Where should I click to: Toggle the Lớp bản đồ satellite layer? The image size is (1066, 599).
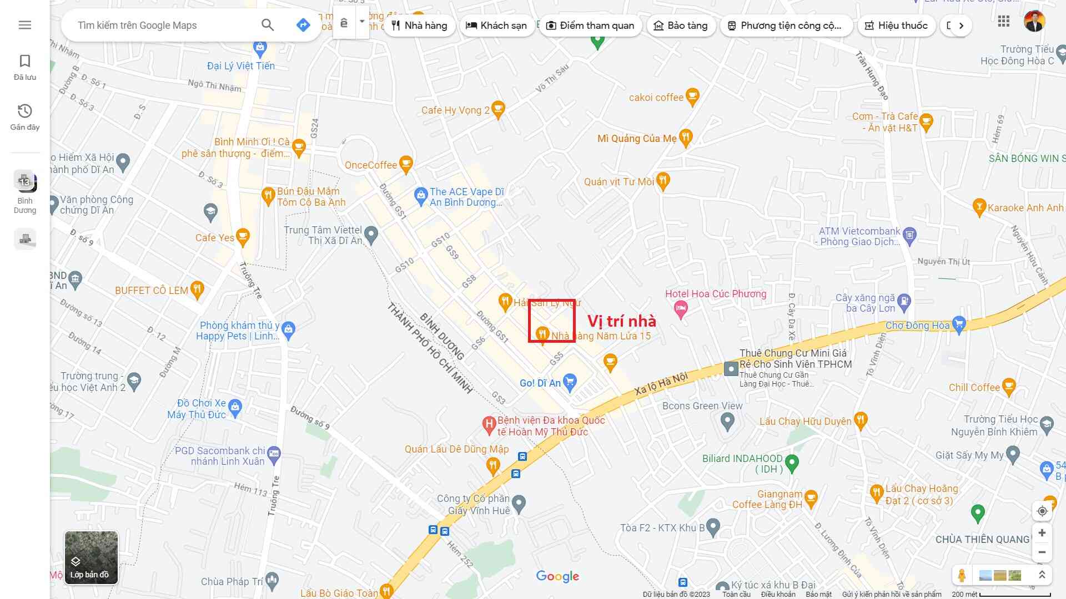coord(91,557)
